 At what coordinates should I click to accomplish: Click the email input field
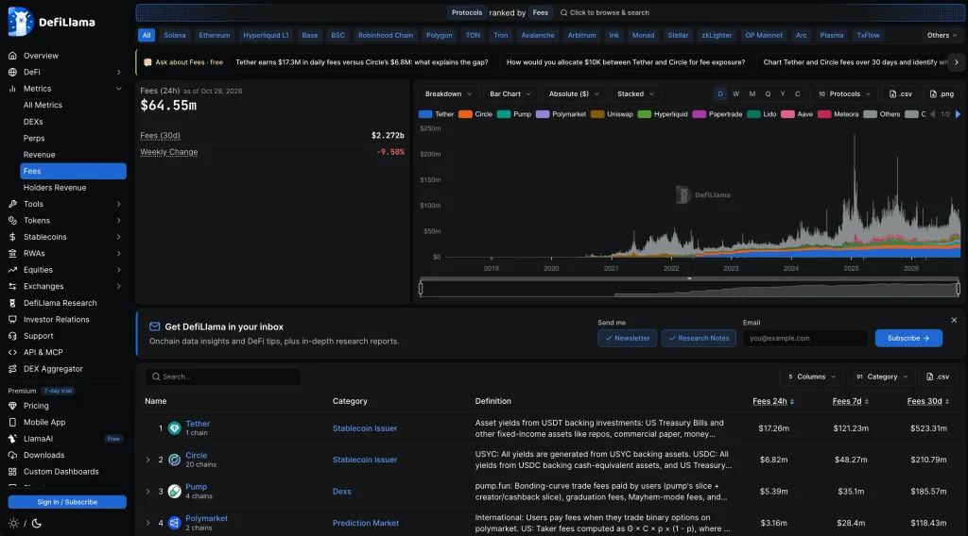[x=805, y=338]
